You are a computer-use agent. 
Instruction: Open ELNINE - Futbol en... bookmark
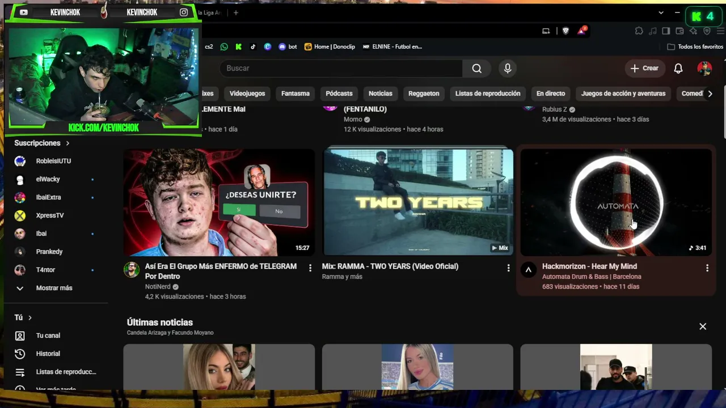pyautogui.click(x=392, y=46)
